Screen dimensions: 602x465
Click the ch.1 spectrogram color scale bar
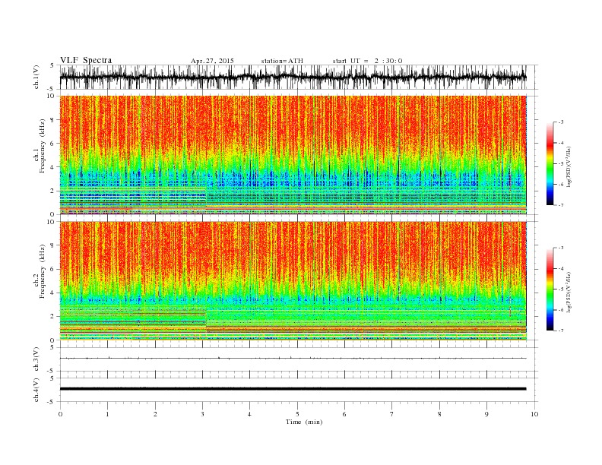(x=550, y=163)
